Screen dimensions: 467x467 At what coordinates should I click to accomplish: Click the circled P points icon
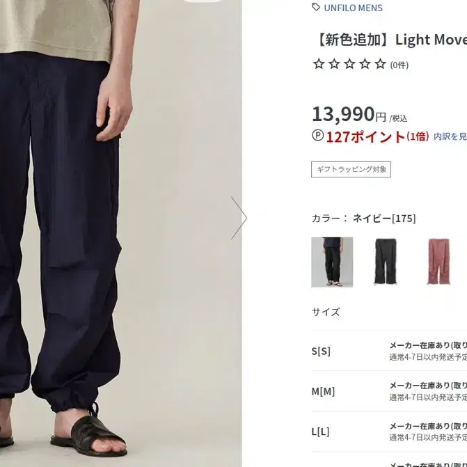tap(318, 136)
